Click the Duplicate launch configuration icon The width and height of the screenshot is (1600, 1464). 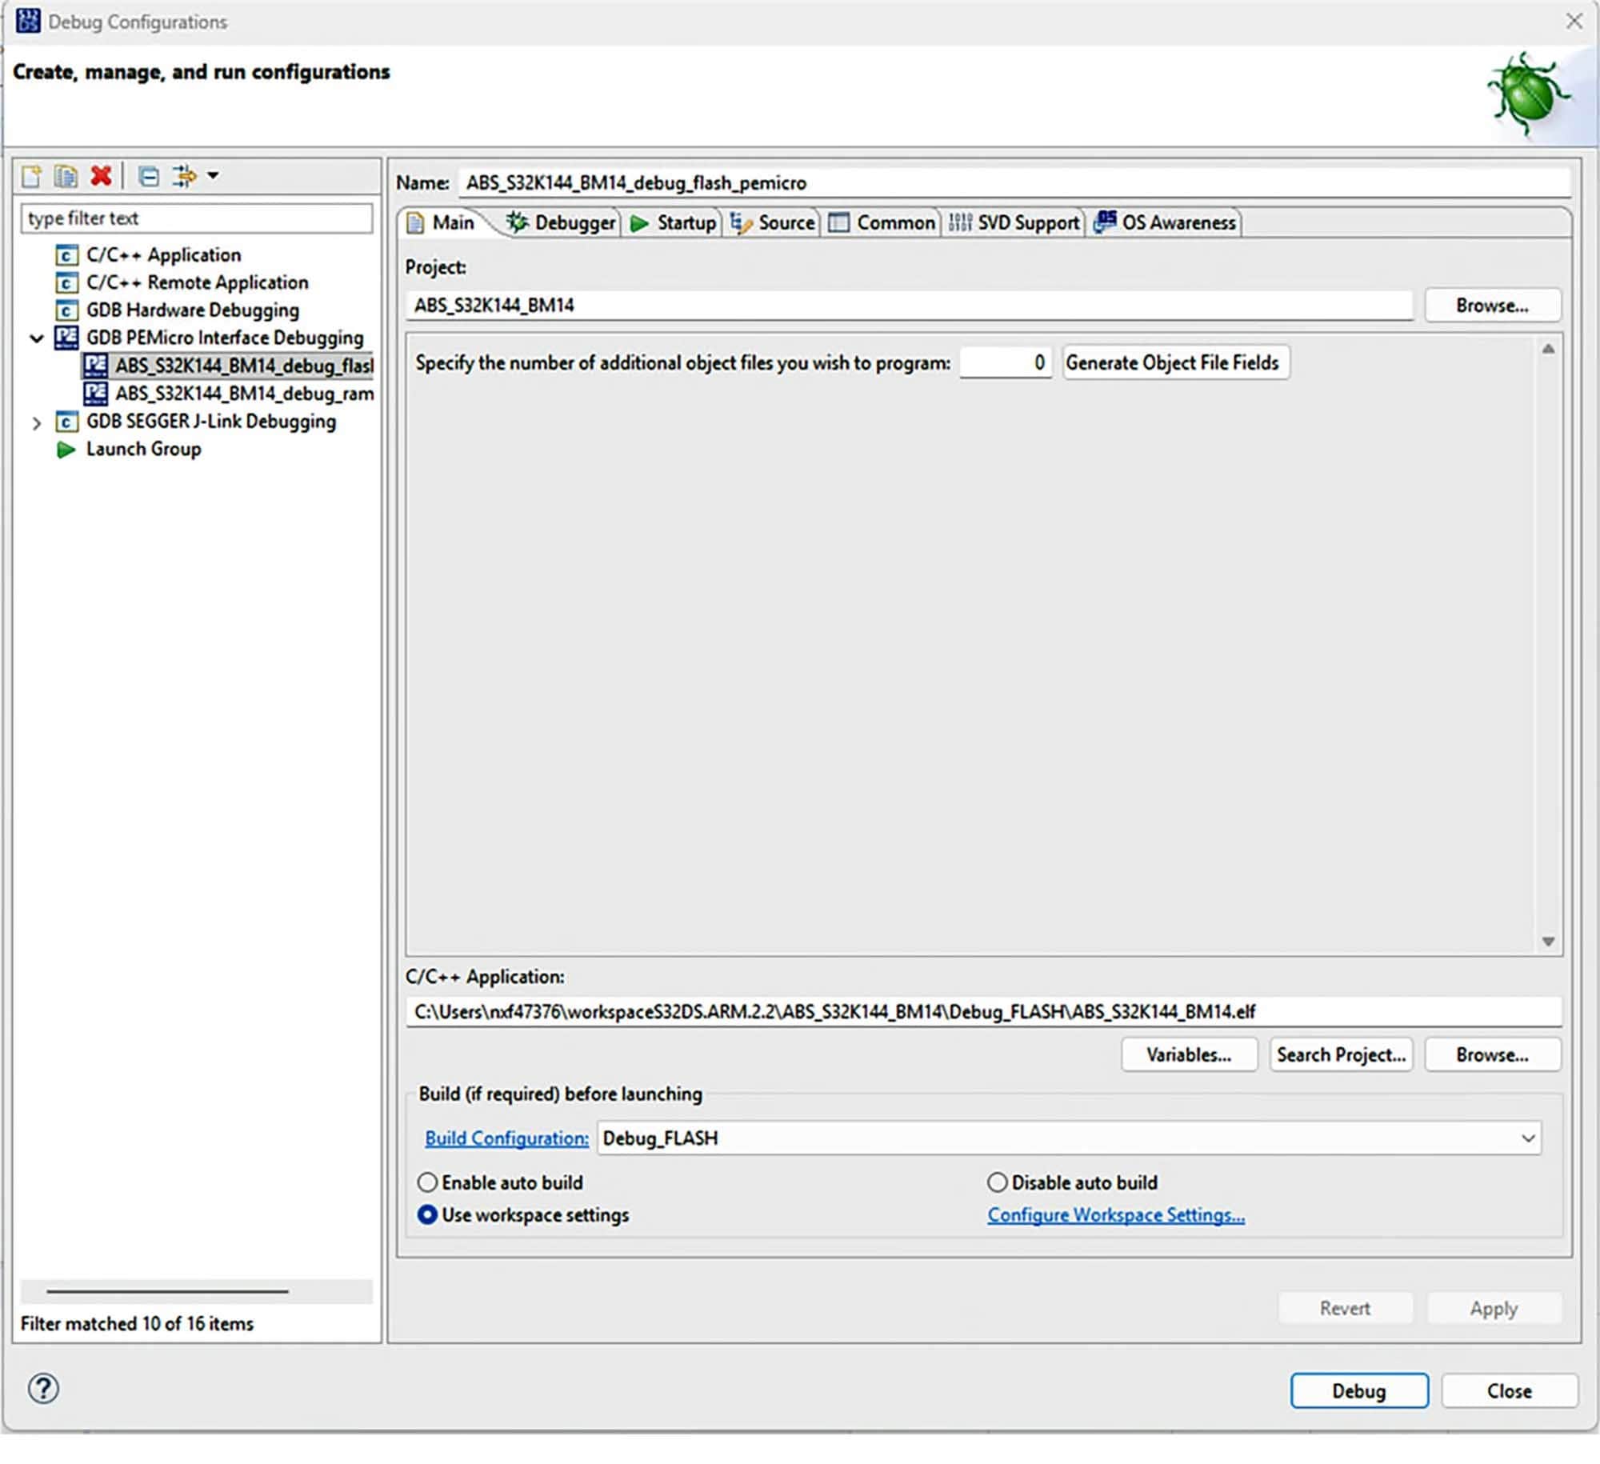point(66,175)
